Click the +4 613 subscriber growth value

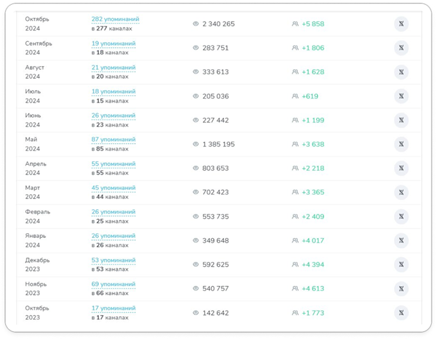pyautogui.click(x=313, y=289)
